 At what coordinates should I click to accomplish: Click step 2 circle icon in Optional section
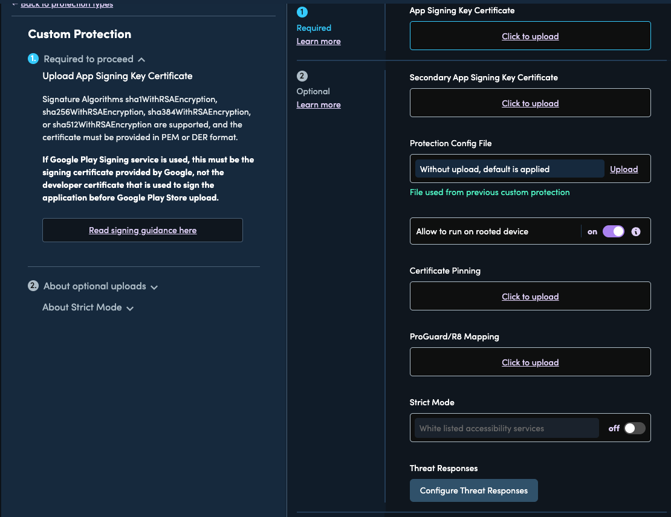(302, 76)
